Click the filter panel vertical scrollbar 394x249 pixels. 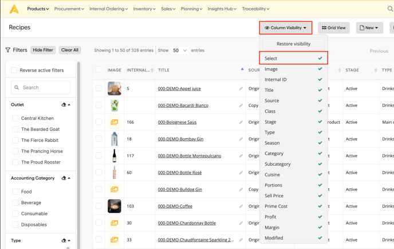pyautogui.click(x=78, y=154)
